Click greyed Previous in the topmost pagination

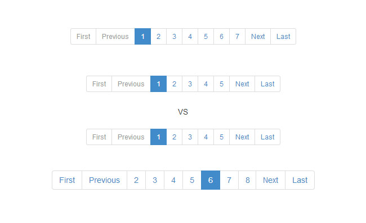click(115, 37)
